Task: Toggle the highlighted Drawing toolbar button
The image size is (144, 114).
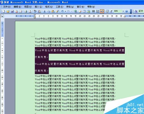Action: [102, 11]
